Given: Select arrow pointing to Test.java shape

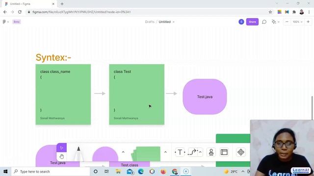Looking at the screenshot, I should click(x=171, y=93).
